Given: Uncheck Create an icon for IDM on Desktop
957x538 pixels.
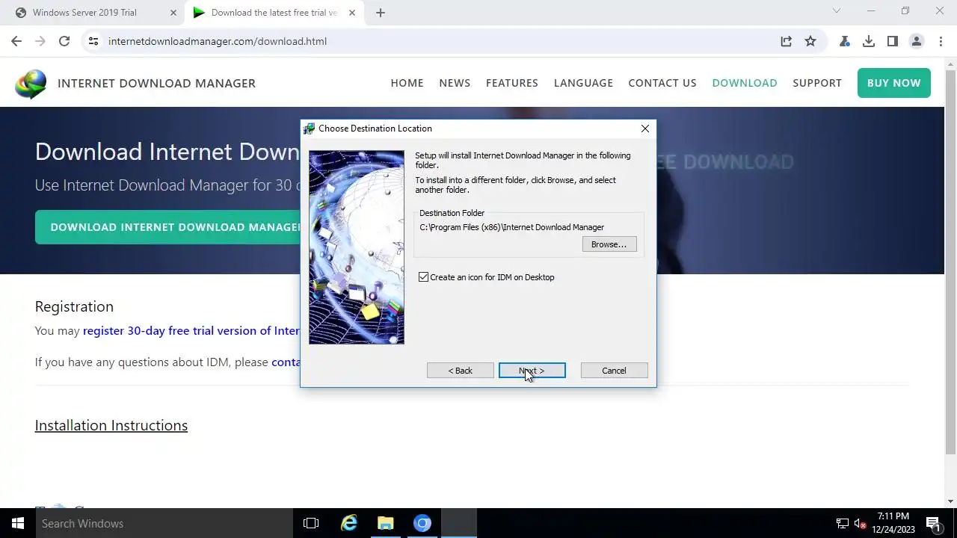Looking at the screenshot, I should pos(424,277).
